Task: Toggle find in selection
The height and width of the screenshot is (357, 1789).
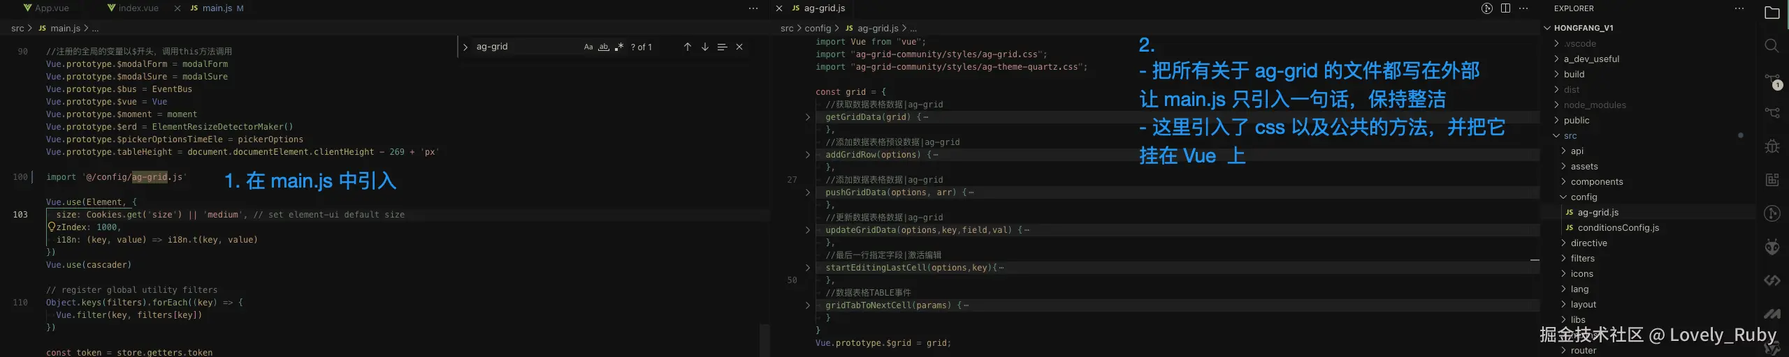Action: pyautogui.click(x=722, y=47)
